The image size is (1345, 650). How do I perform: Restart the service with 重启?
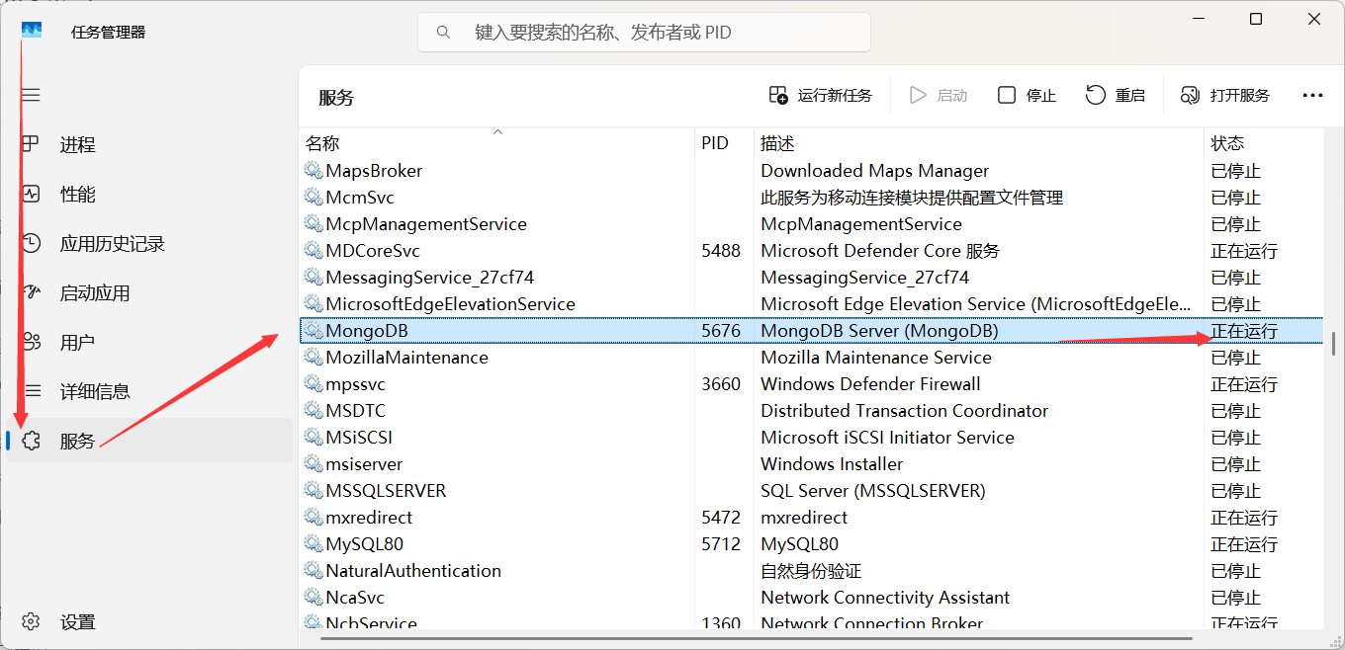pos(1116,96)
